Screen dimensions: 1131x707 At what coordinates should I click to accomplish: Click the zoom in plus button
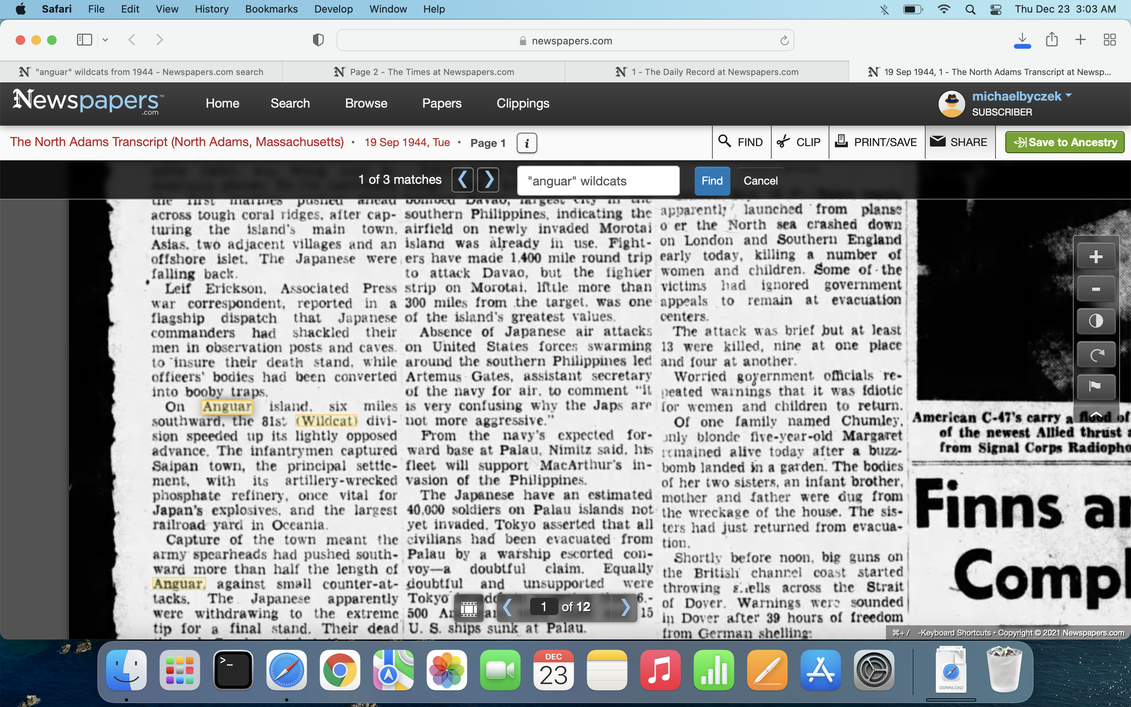coord(1096,256)
